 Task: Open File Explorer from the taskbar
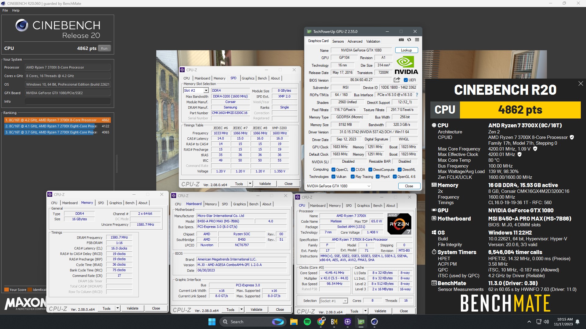click(294, 322)
